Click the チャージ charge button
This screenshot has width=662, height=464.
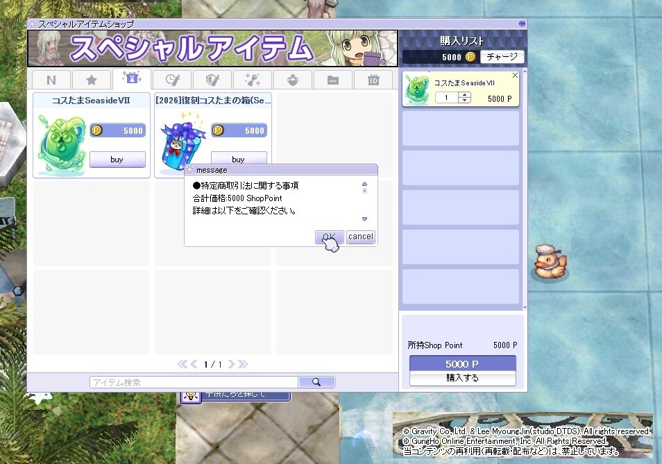pos(502,57)
